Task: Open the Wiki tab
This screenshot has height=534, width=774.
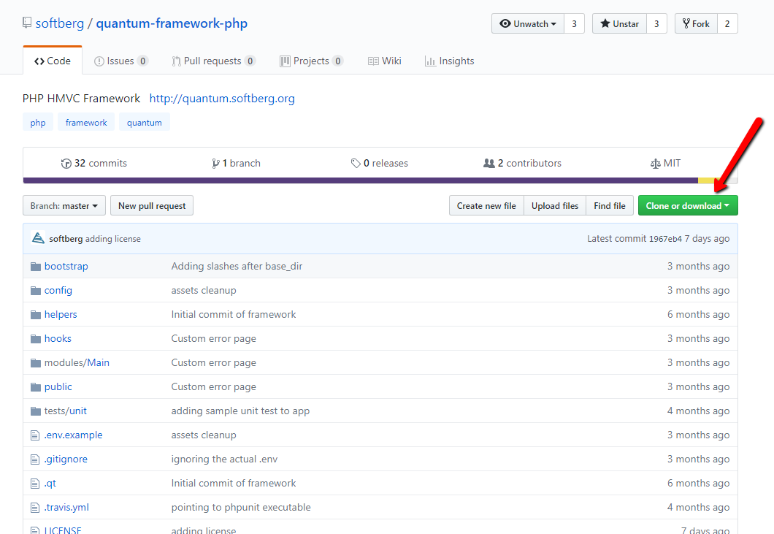Action: [x=385, y=61]
